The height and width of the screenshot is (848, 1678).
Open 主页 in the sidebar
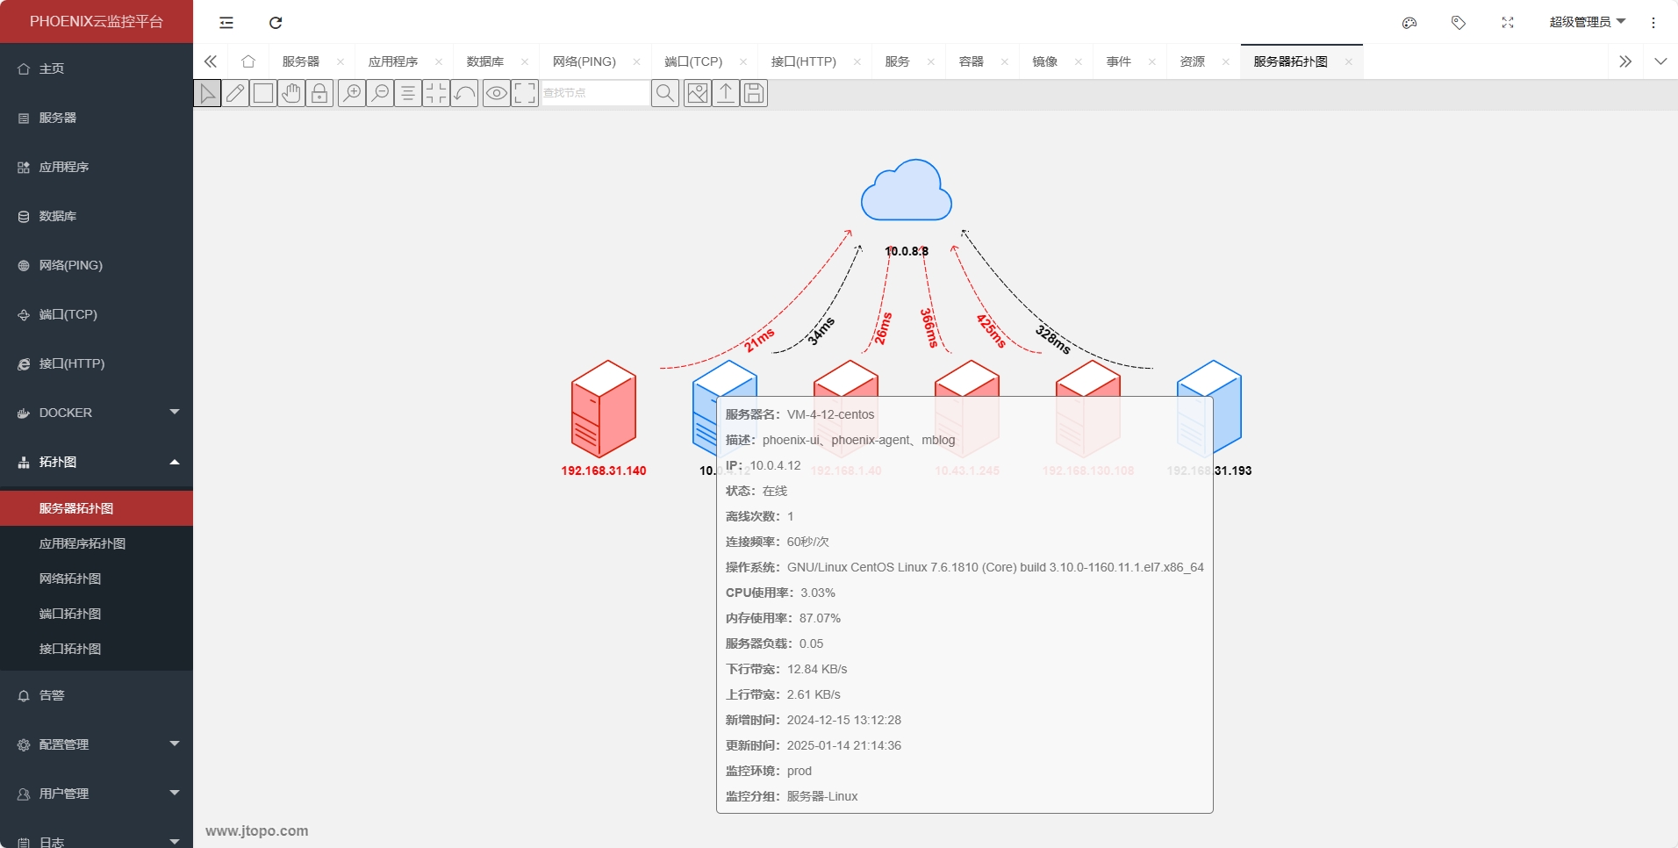coord(97,68)
